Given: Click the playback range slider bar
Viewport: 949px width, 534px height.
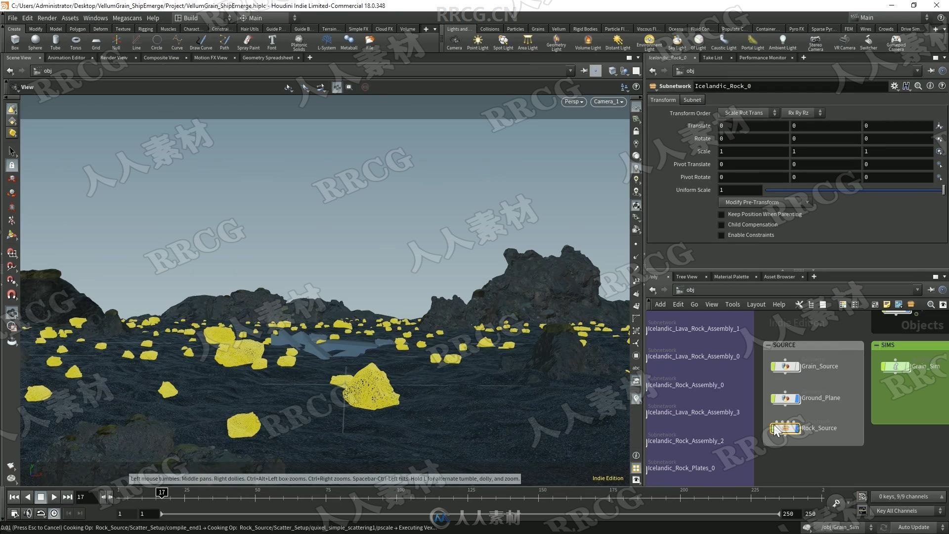Looking at the screenshot, I should [470, 514].
